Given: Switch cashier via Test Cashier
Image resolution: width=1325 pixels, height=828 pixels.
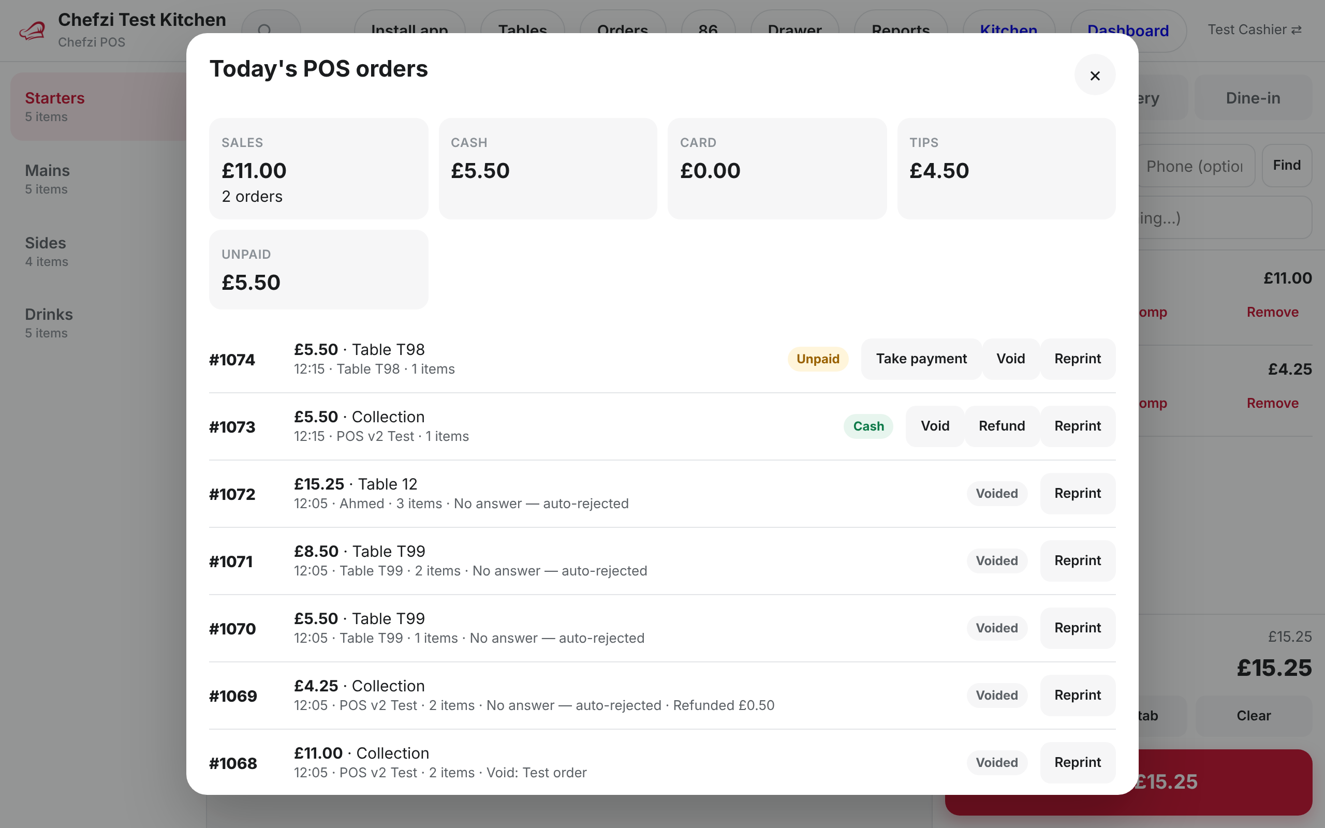Looking at the screenshot, I should [1255, 29].
